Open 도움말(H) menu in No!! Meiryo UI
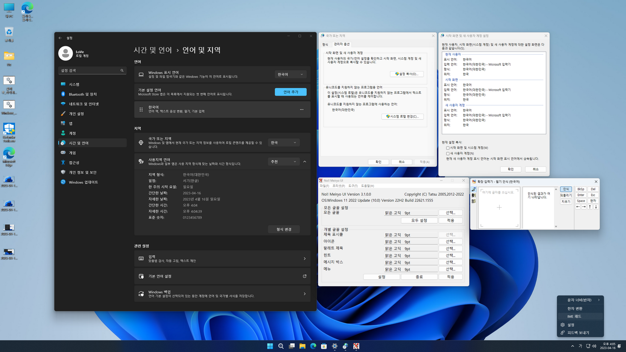The width and height of the screenshot is (626, 352). 368,186
